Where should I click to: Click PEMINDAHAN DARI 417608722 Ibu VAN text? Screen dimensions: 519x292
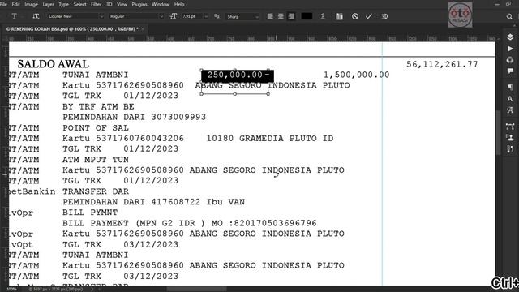pyautogui.click(x=153, y=202)
